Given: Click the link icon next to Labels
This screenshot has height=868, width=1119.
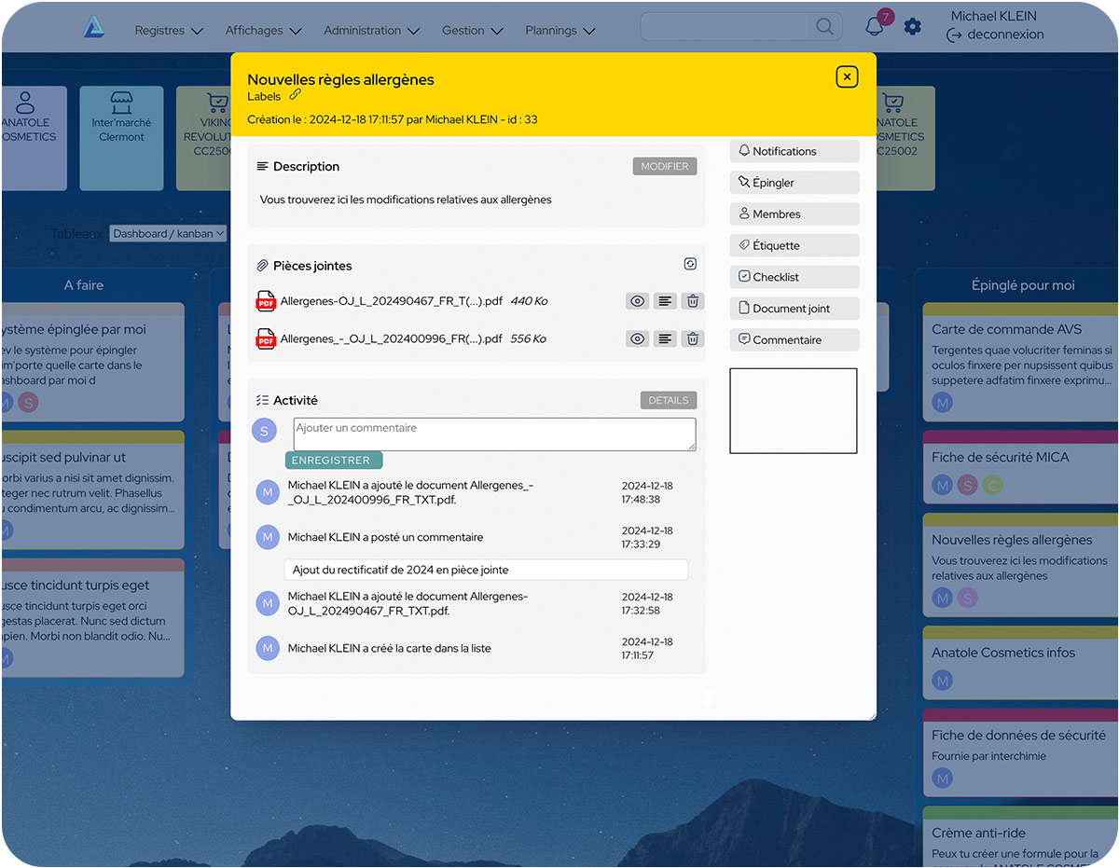Looking at the screenshot, I should point(296,95).
